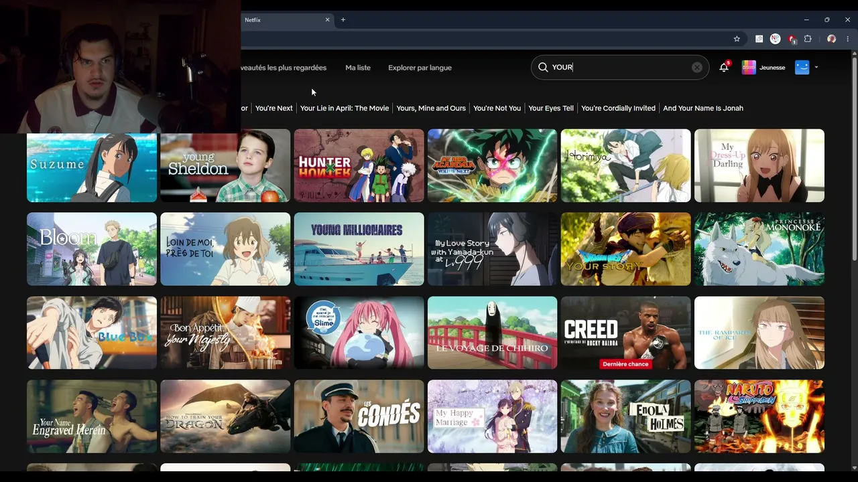Screen dimensions: 858x482
Task: Open the Creed thumbnail
Action: coord(625,333)
